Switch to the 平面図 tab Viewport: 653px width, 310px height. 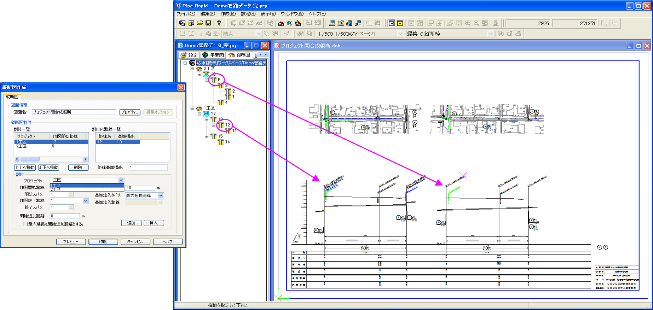coord(213,55)
